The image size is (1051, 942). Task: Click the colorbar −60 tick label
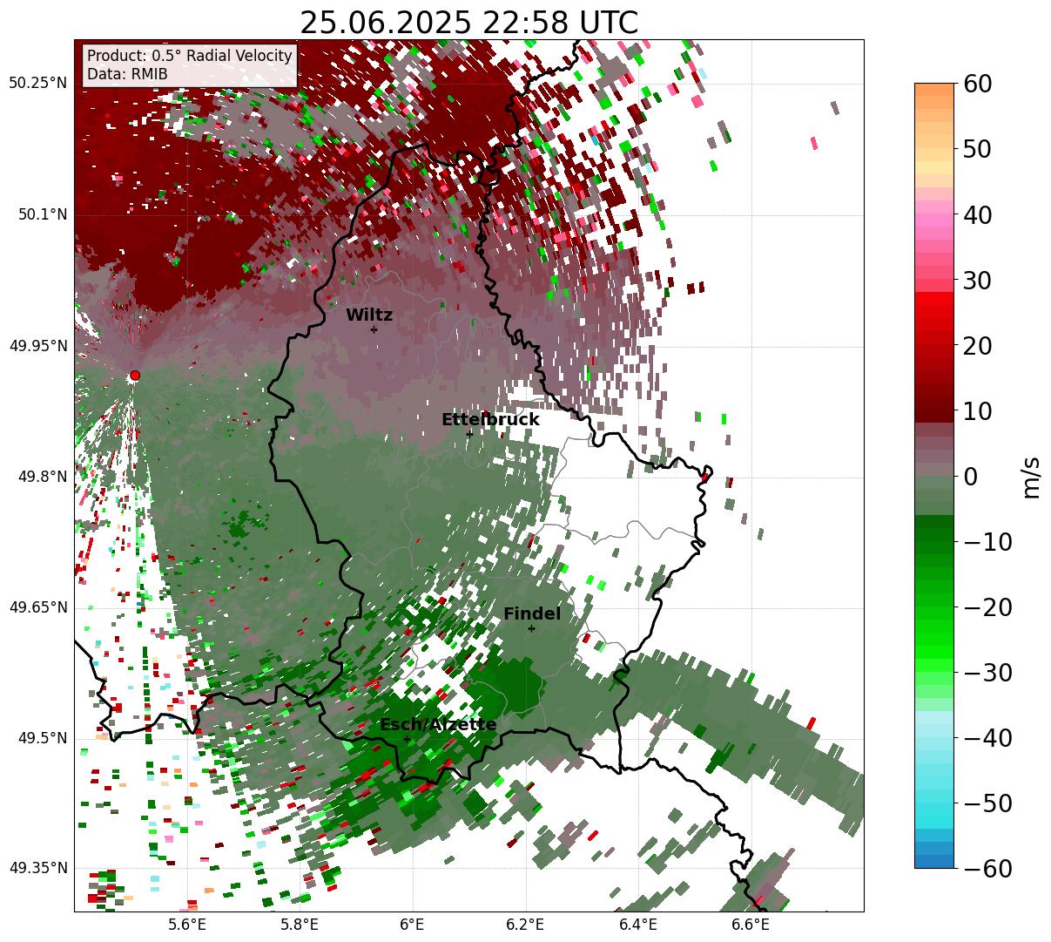(987, 868)
